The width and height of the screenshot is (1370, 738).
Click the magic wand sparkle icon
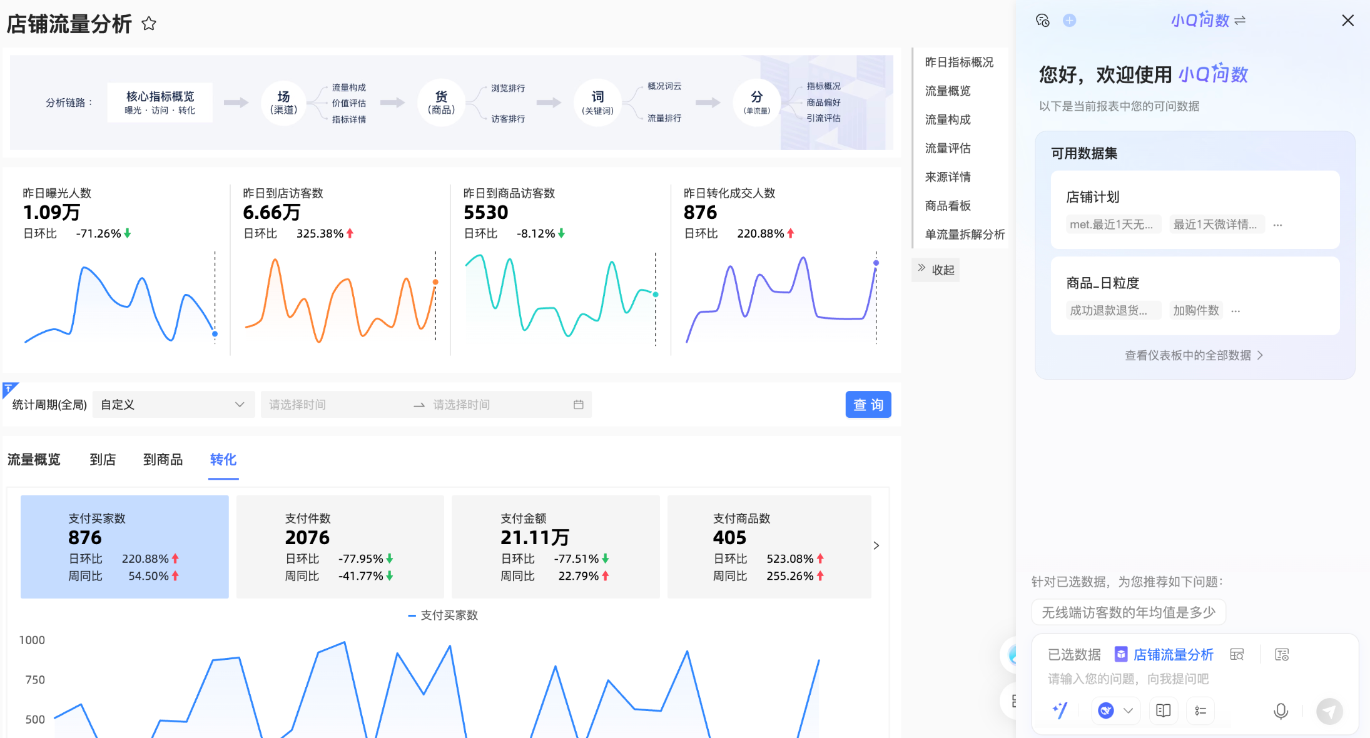click(x=1060, y=710)
